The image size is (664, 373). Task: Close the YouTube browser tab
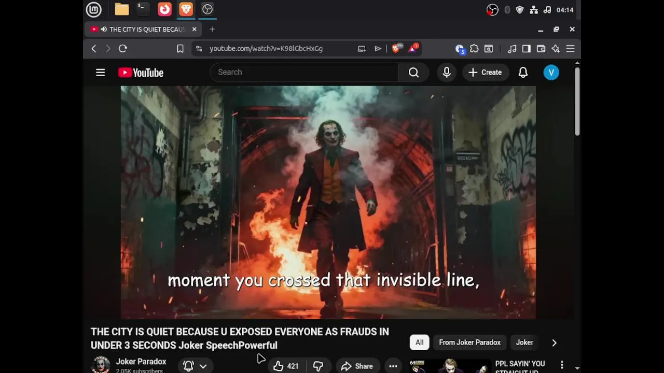tap(195, 29)
